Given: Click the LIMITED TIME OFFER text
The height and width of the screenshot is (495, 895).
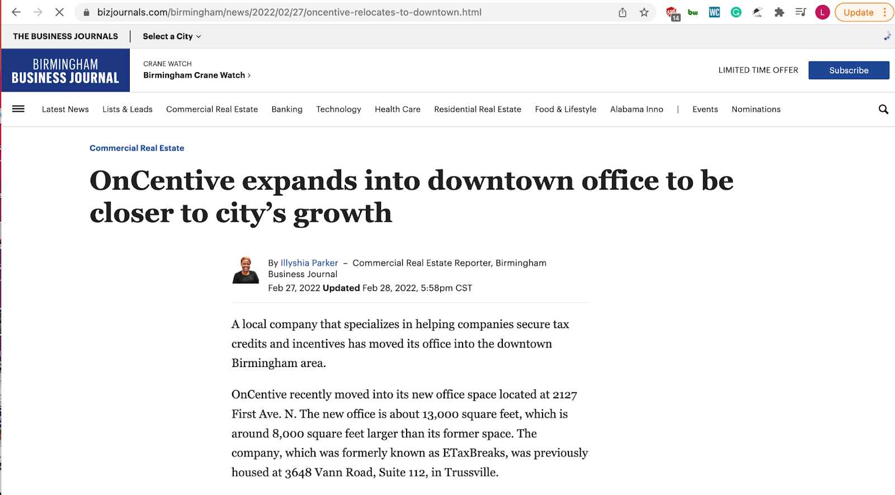Looking at the screenshot, I should click(x=758, y=70).
